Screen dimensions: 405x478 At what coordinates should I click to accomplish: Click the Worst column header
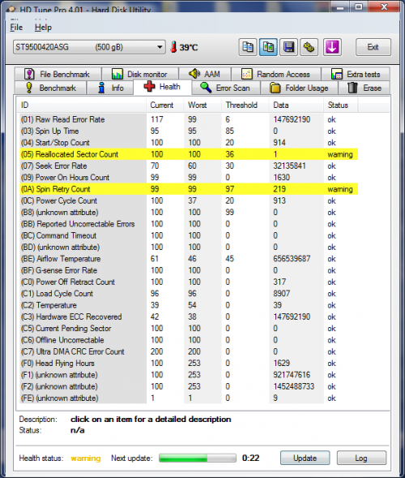tap(202, 106)
